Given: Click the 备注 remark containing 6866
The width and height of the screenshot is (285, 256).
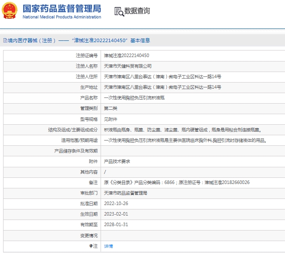Looking at the screenshot, I should 177,182.
